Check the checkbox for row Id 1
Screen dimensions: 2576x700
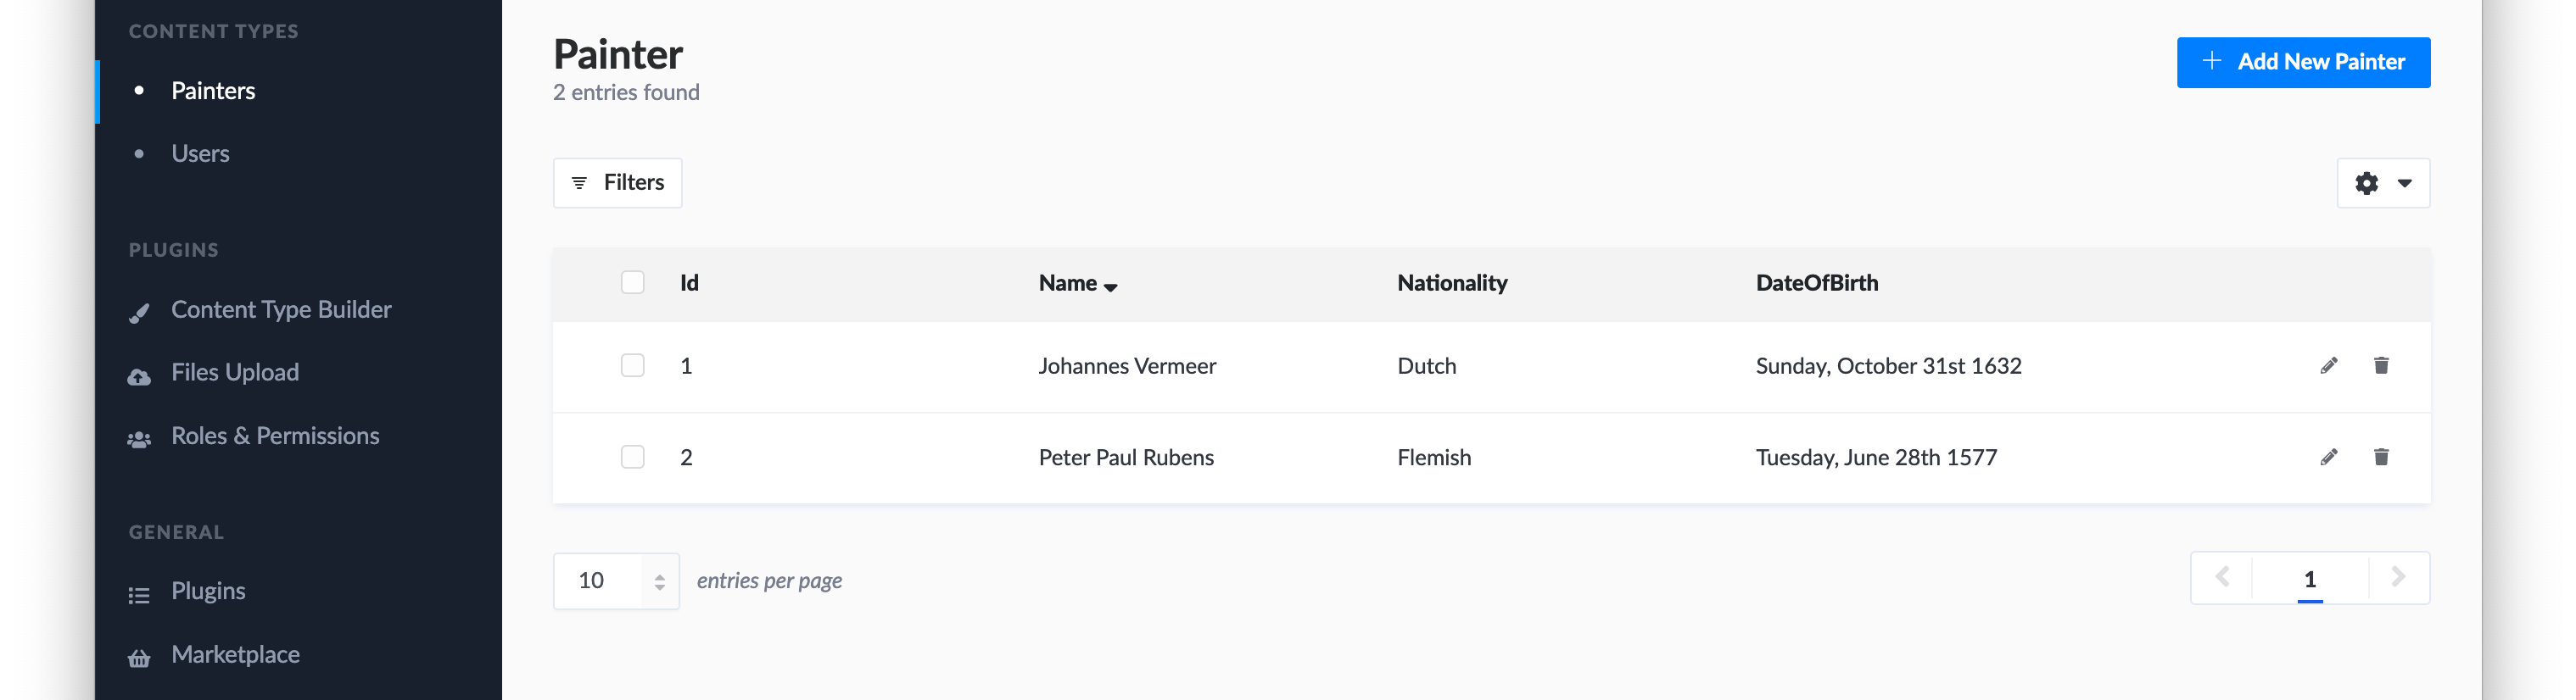(x=633, y=365)
